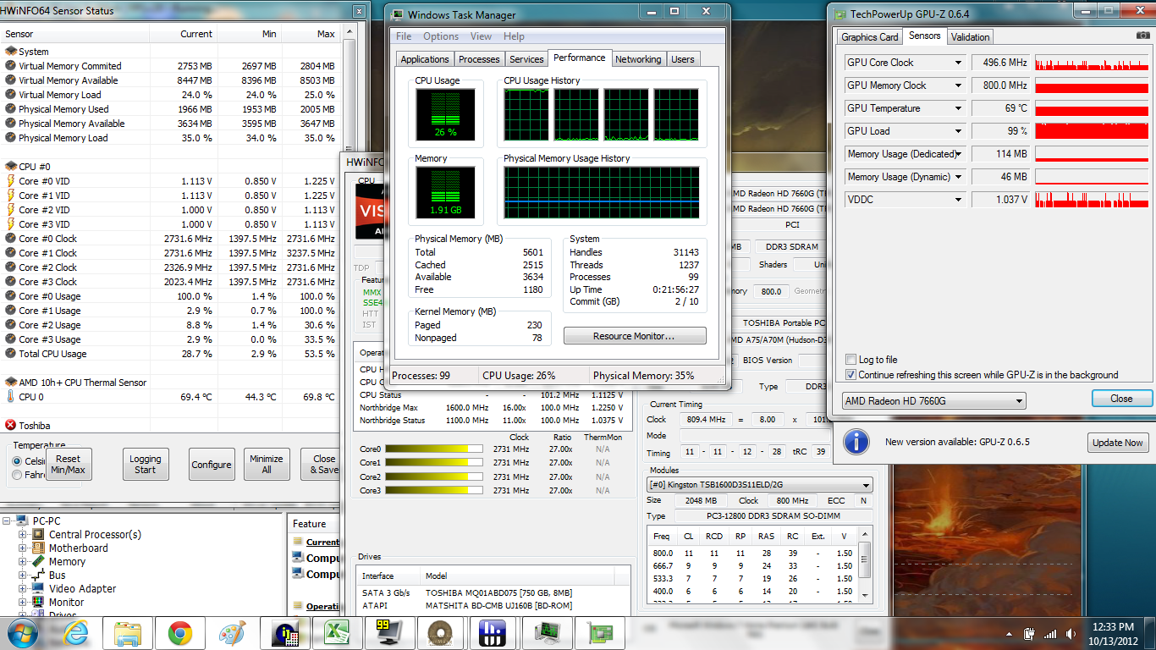Enable the Log to file checkbox

[x=850, y=360]
